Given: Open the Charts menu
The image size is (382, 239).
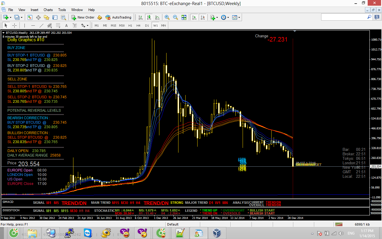Looking at the screenshot, I should click(x=48, y=10).
